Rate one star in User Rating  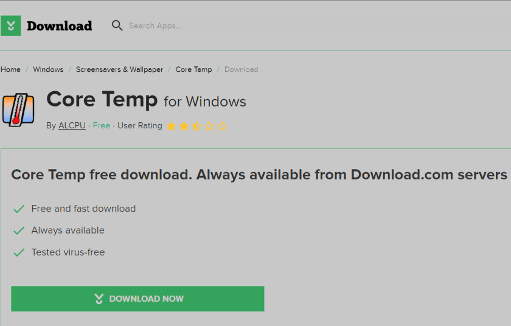pyautogui.click(x=171, y=127)
